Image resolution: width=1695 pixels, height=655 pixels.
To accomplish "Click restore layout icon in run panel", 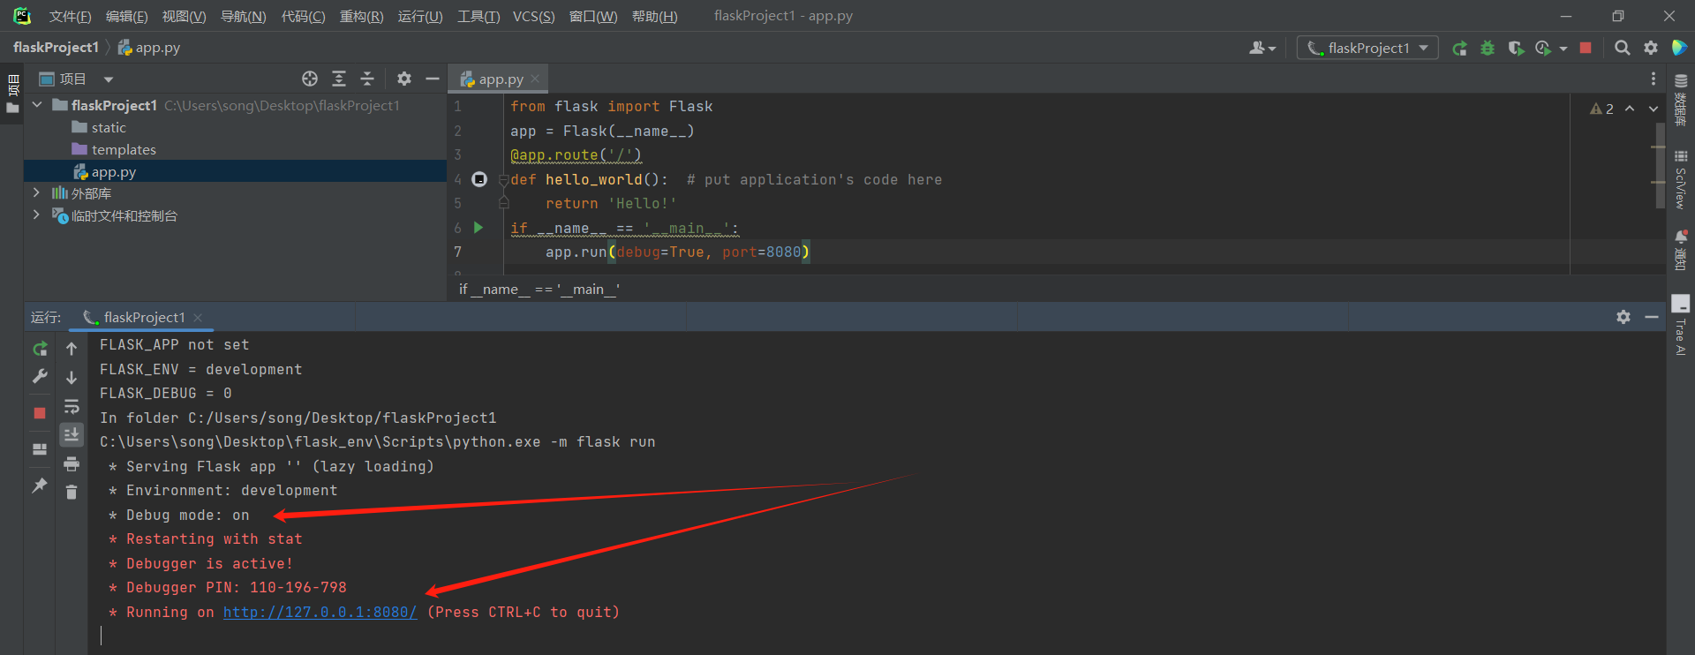I will pos(40,449).
